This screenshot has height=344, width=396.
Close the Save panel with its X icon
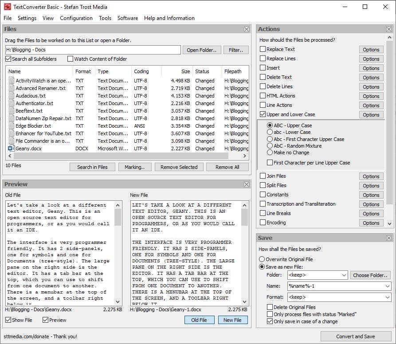pyautogui.click(x=389, y=238)
